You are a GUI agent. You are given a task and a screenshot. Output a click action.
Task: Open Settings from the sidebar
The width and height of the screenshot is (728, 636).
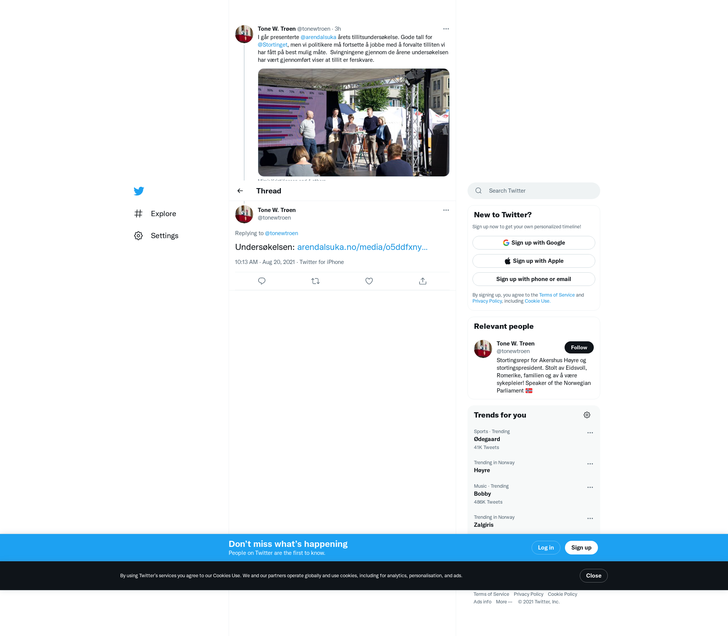point(156,236)
